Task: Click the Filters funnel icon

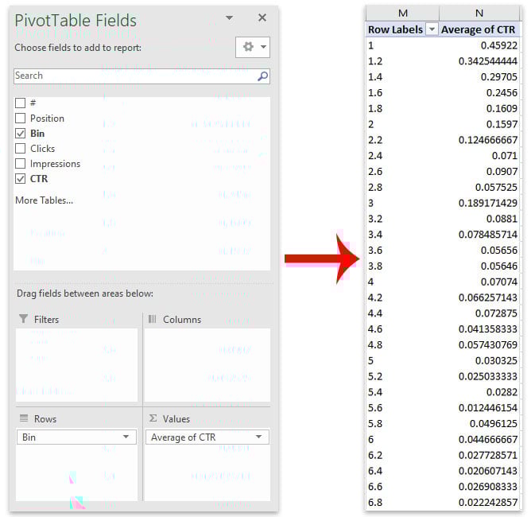Action: pos(23,318)
